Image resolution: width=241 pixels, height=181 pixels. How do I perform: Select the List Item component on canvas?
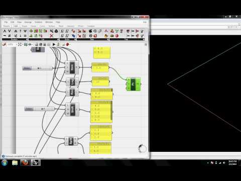coord(72,67)
